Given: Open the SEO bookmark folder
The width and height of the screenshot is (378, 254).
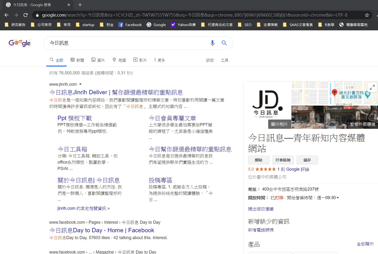Looking at the screenshot, I should (x=245, y=25).
